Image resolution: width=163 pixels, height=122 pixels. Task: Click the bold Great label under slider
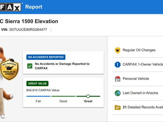(x=88, y=101)
